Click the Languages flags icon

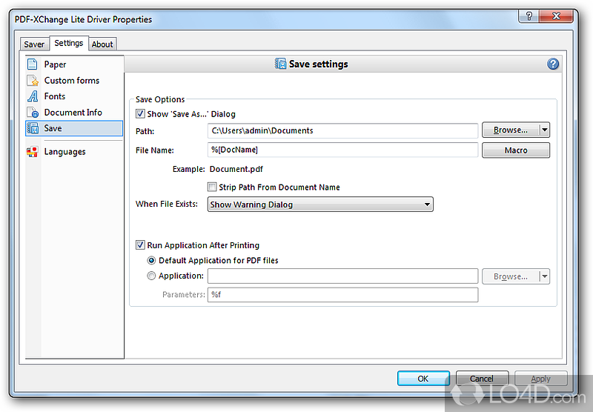coord(33,152)
